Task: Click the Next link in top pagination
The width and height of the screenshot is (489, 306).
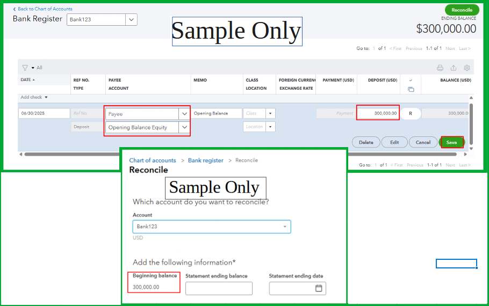Action: (450, 49)
